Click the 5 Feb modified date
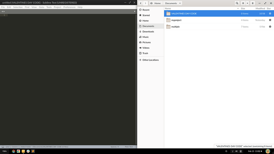The image size is (274, 154). pyautogui.click(x=262, y=27)
